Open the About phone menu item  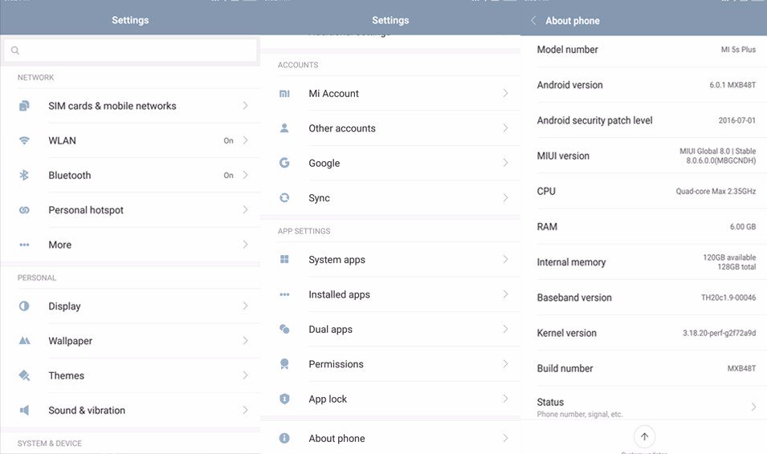pyautogui.click(x=337, y=439)
